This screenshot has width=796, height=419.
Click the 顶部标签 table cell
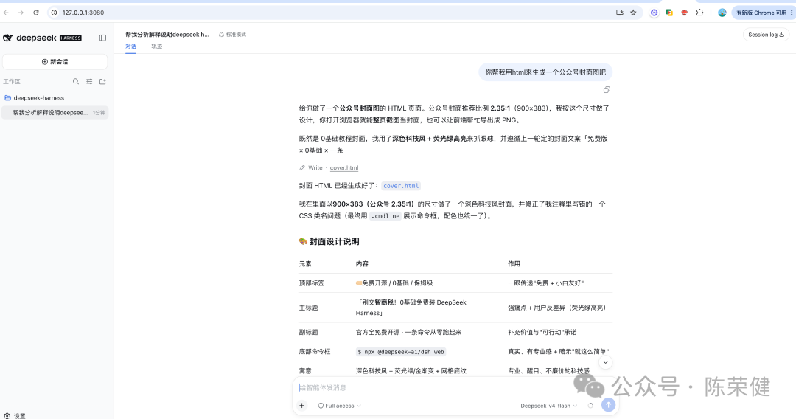[311, 283]
